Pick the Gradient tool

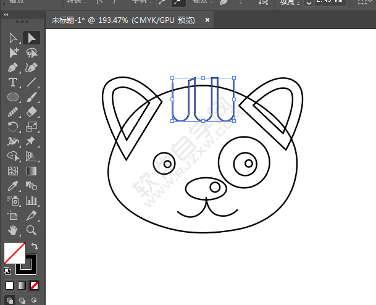point(31,171)
